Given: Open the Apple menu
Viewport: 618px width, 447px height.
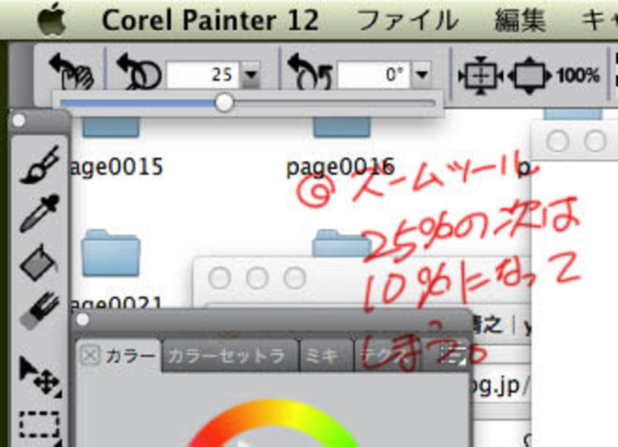Looking at the screenshot, I should tap(51, 19).
